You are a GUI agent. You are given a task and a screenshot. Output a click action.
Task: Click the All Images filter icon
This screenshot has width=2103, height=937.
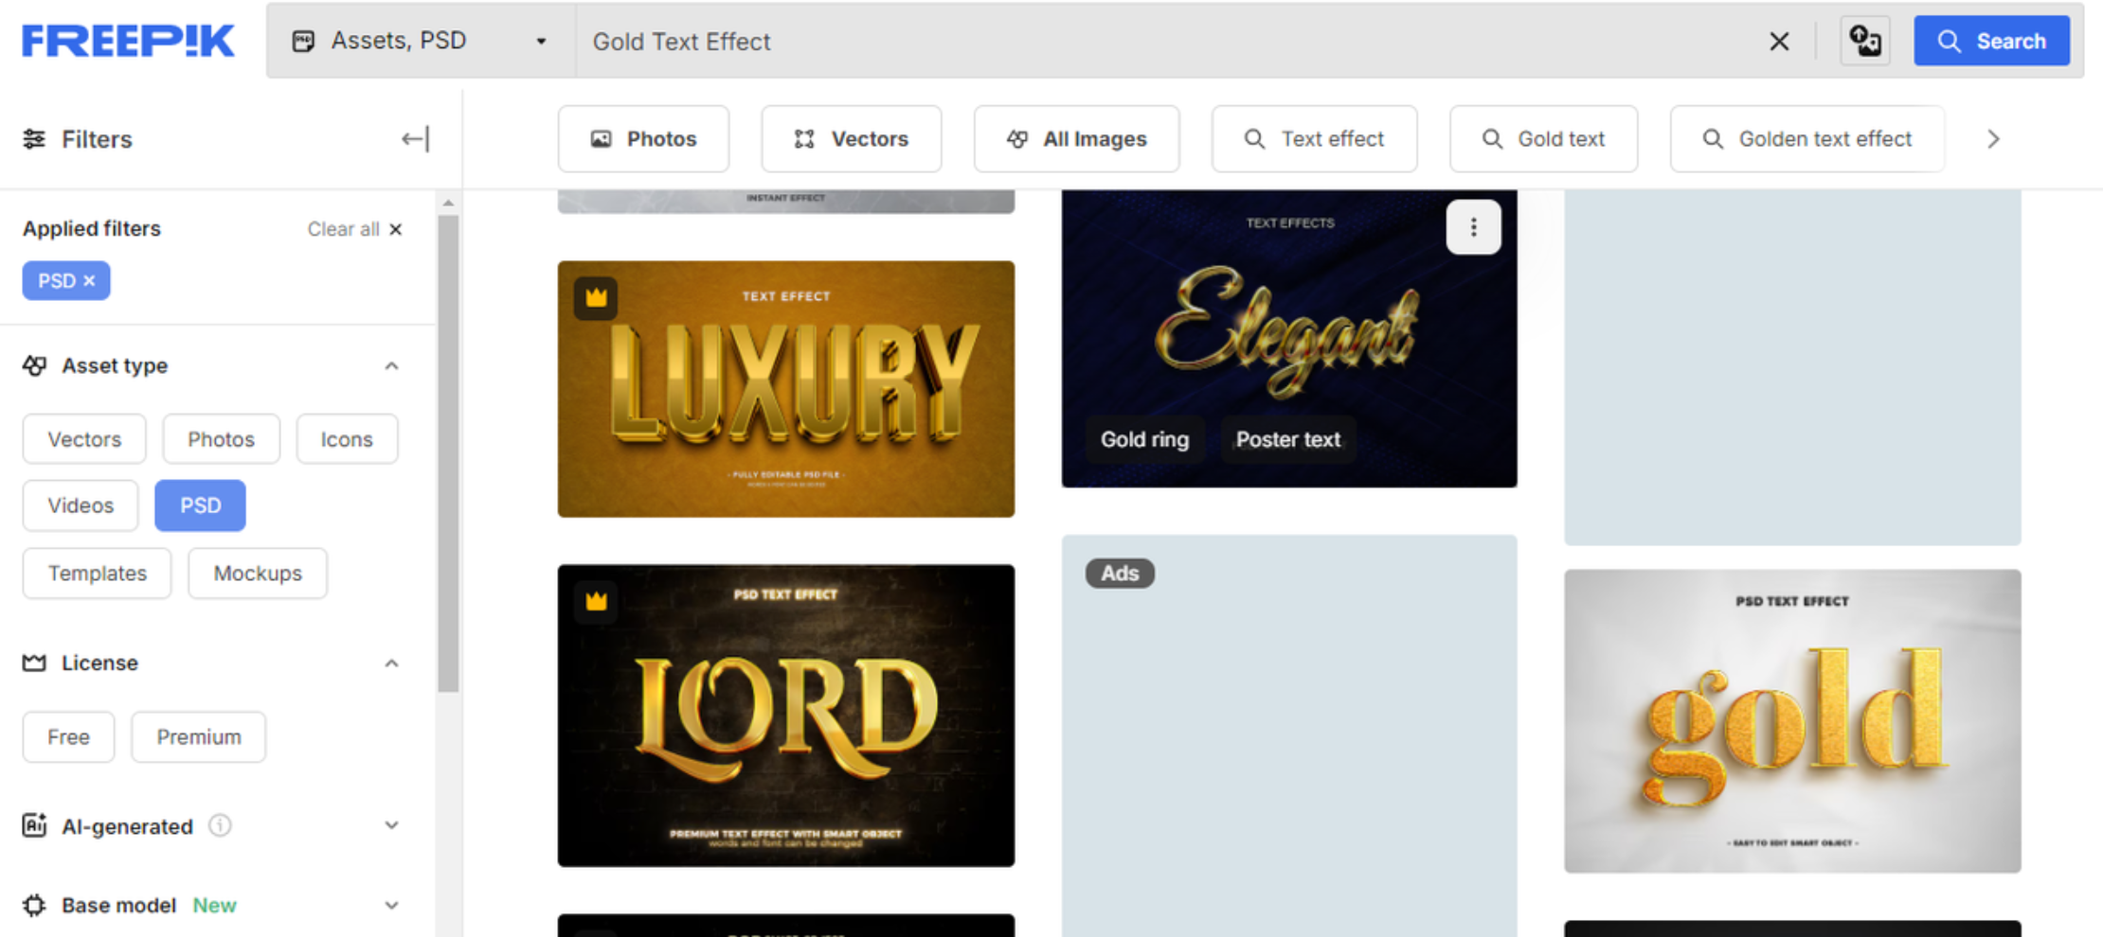(x=1016, y=138)
